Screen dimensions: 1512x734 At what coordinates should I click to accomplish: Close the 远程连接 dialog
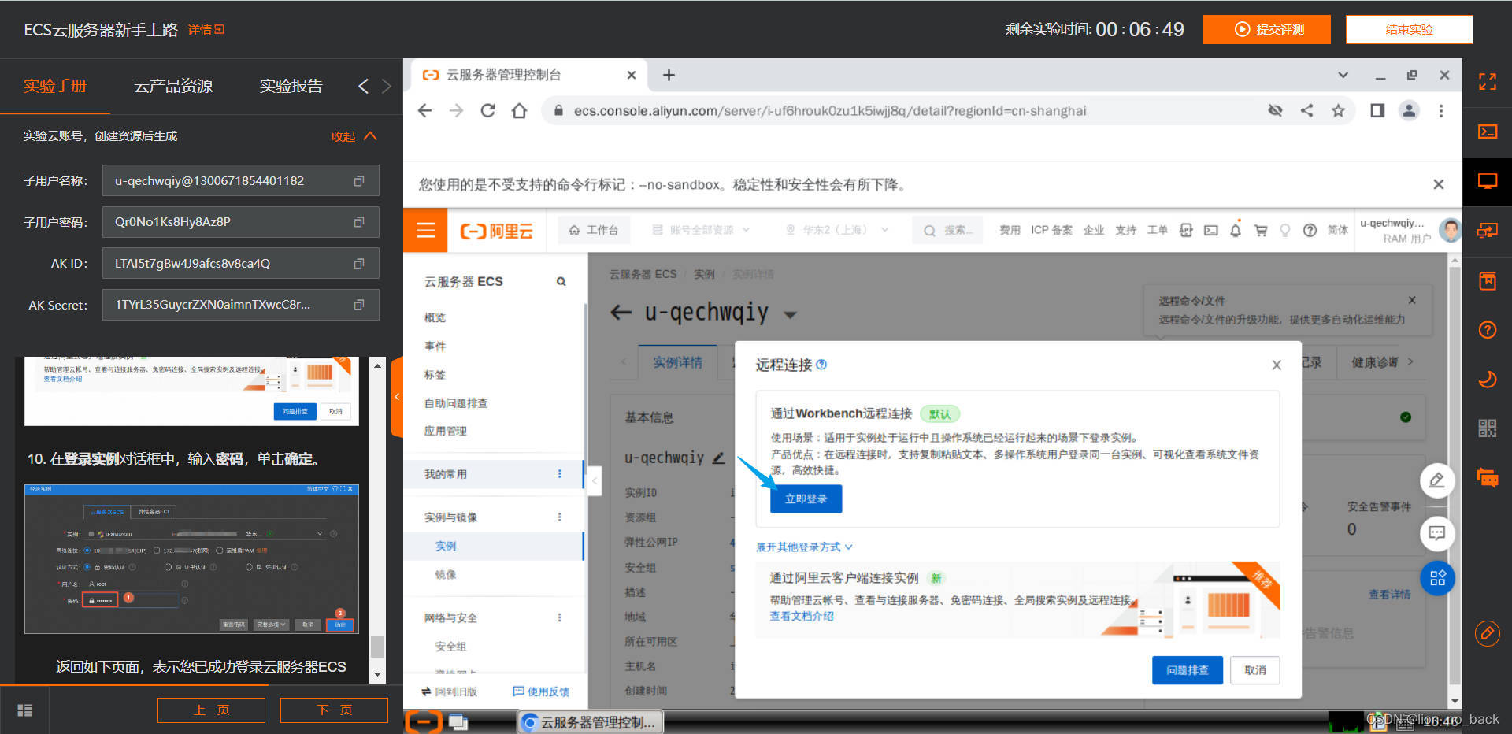pyautogui.click(x=1277, y=365)
